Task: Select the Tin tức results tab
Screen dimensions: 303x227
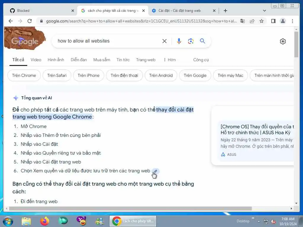Action: (123, 60)
